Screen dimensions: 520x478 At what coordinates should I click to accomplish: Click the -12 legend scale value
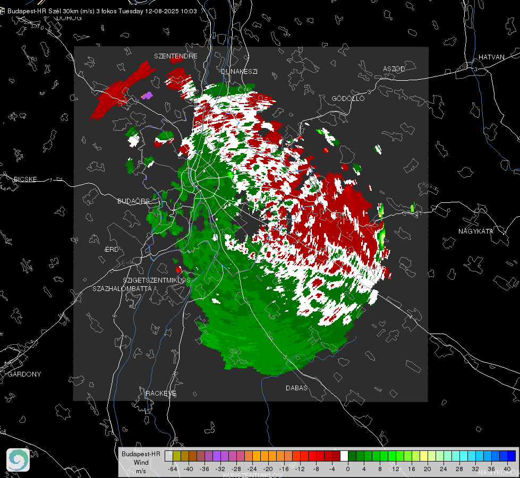[x=300, y=469]
